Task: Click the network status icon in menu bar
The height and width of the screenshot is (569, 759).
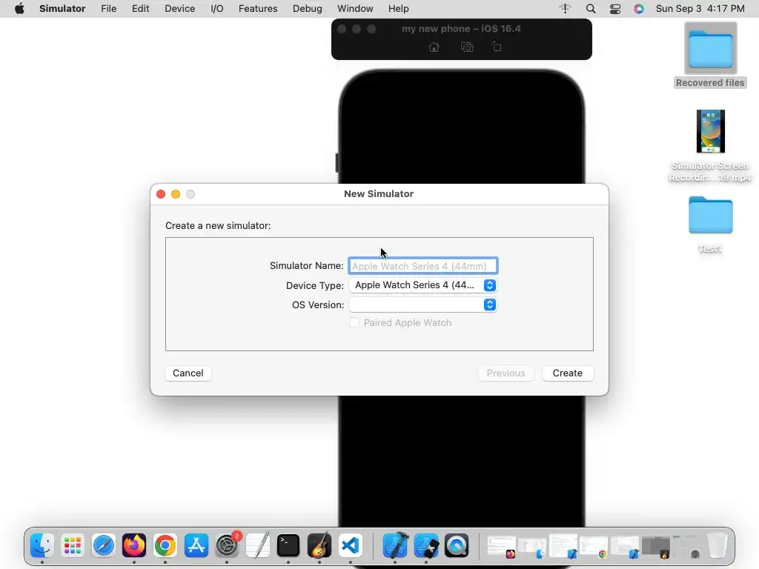Action: point(565,9)
